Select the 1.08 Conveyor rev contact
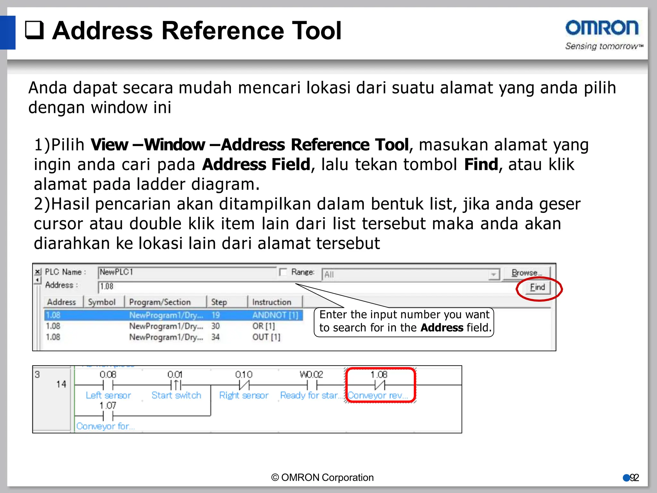This screenshot has height=493, width=657. 380,385
